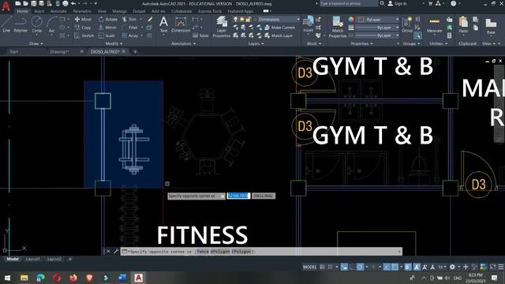The image size is (505, 284).
Task: Click the Match Properties tool
Action: (x=338, y=27)
